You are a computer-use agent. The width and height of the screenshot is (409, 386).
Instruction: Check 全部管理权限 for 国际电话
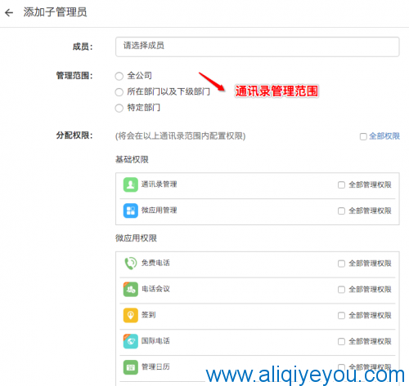[x=341, y=341]
